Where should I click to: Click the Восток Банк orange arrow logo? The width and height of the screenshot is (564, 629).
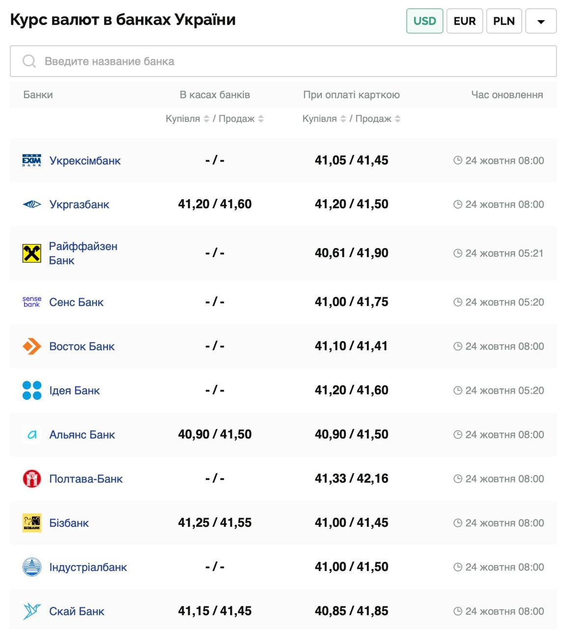(32, 346)
